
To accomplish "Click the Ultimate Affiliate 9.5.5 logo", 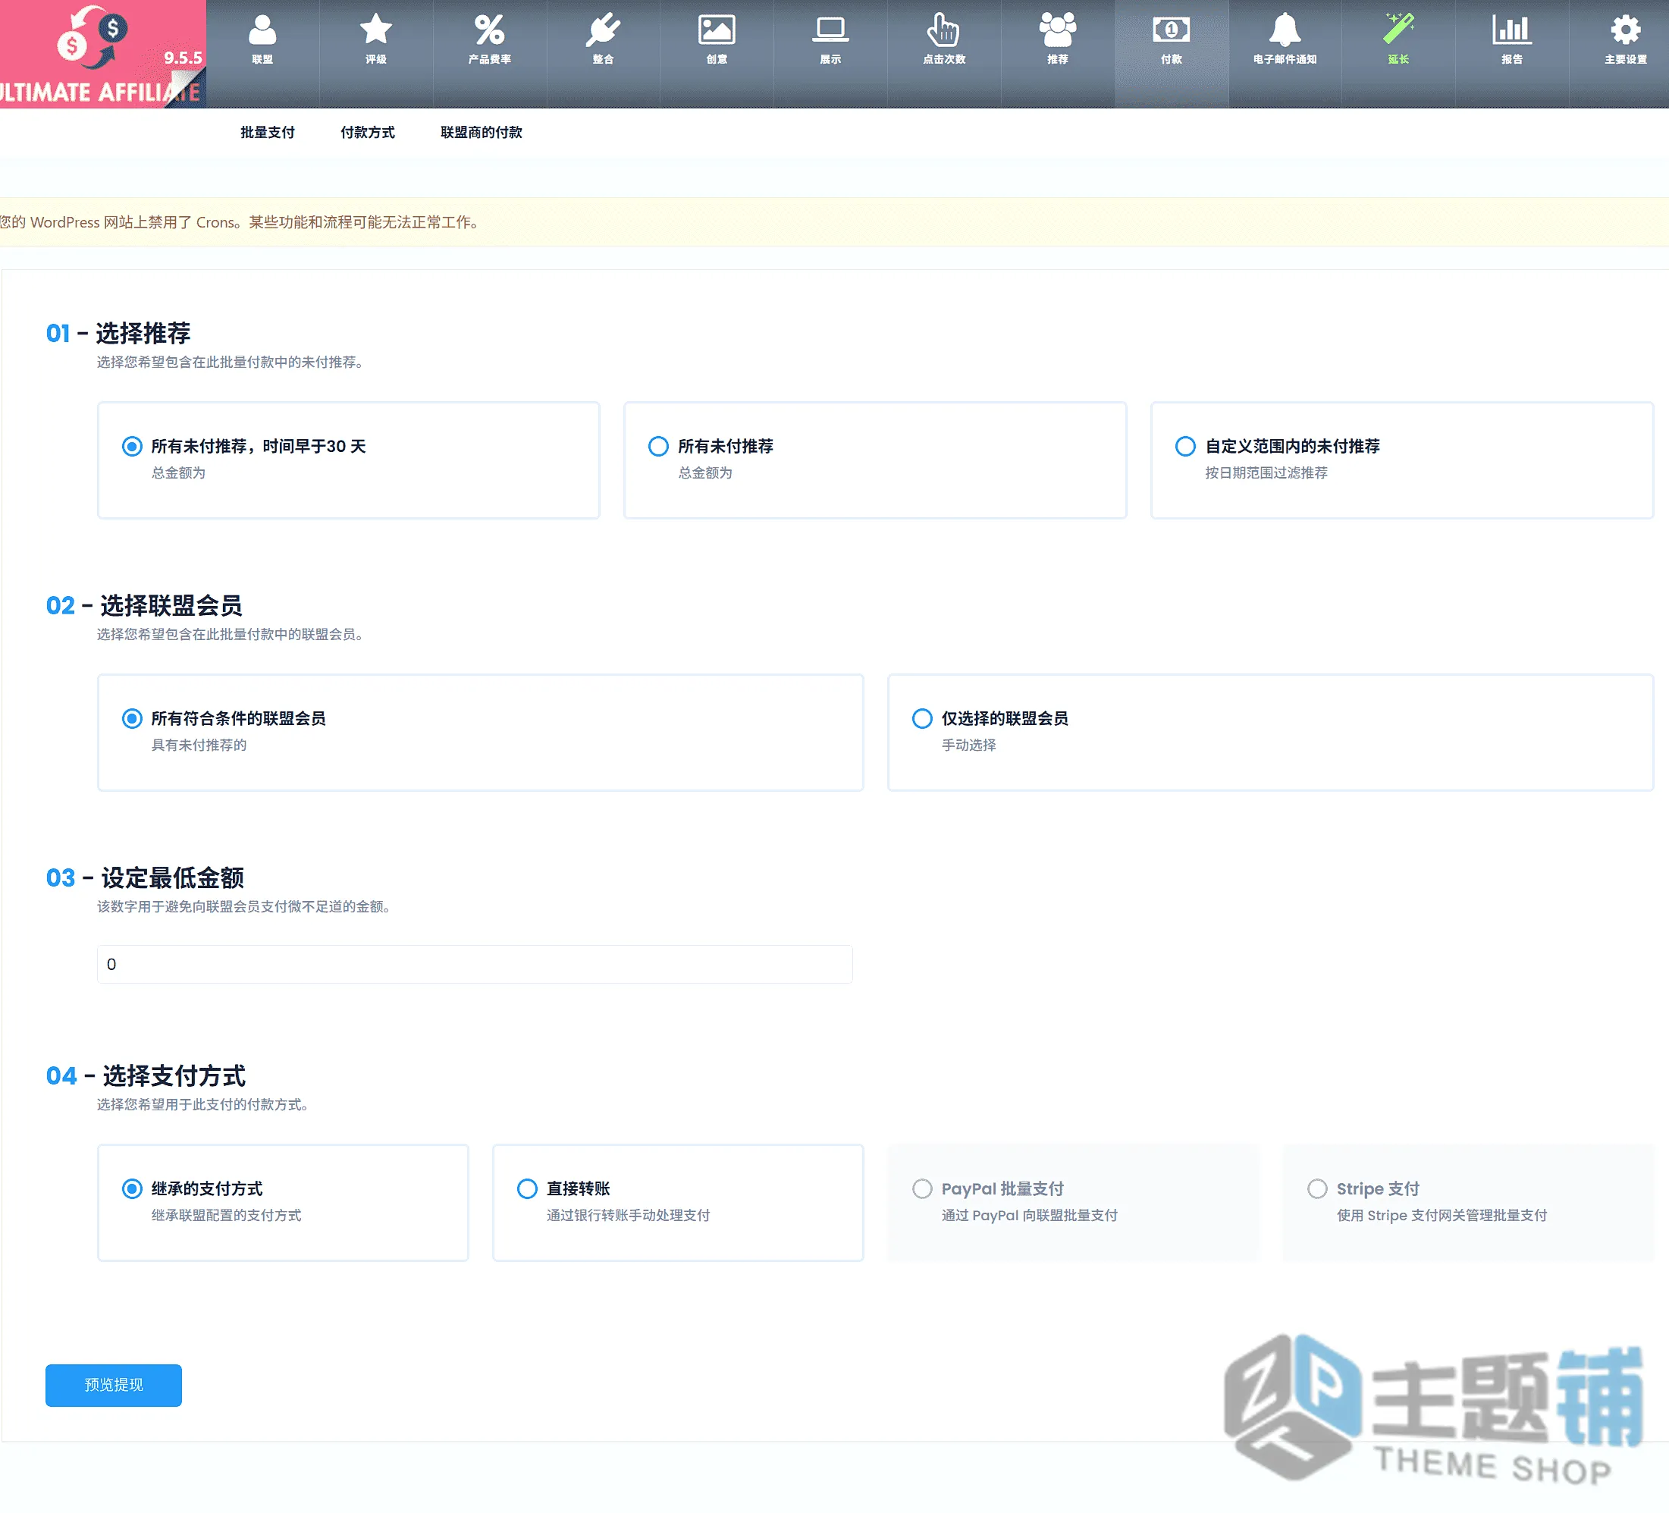I will pos(102,54).
